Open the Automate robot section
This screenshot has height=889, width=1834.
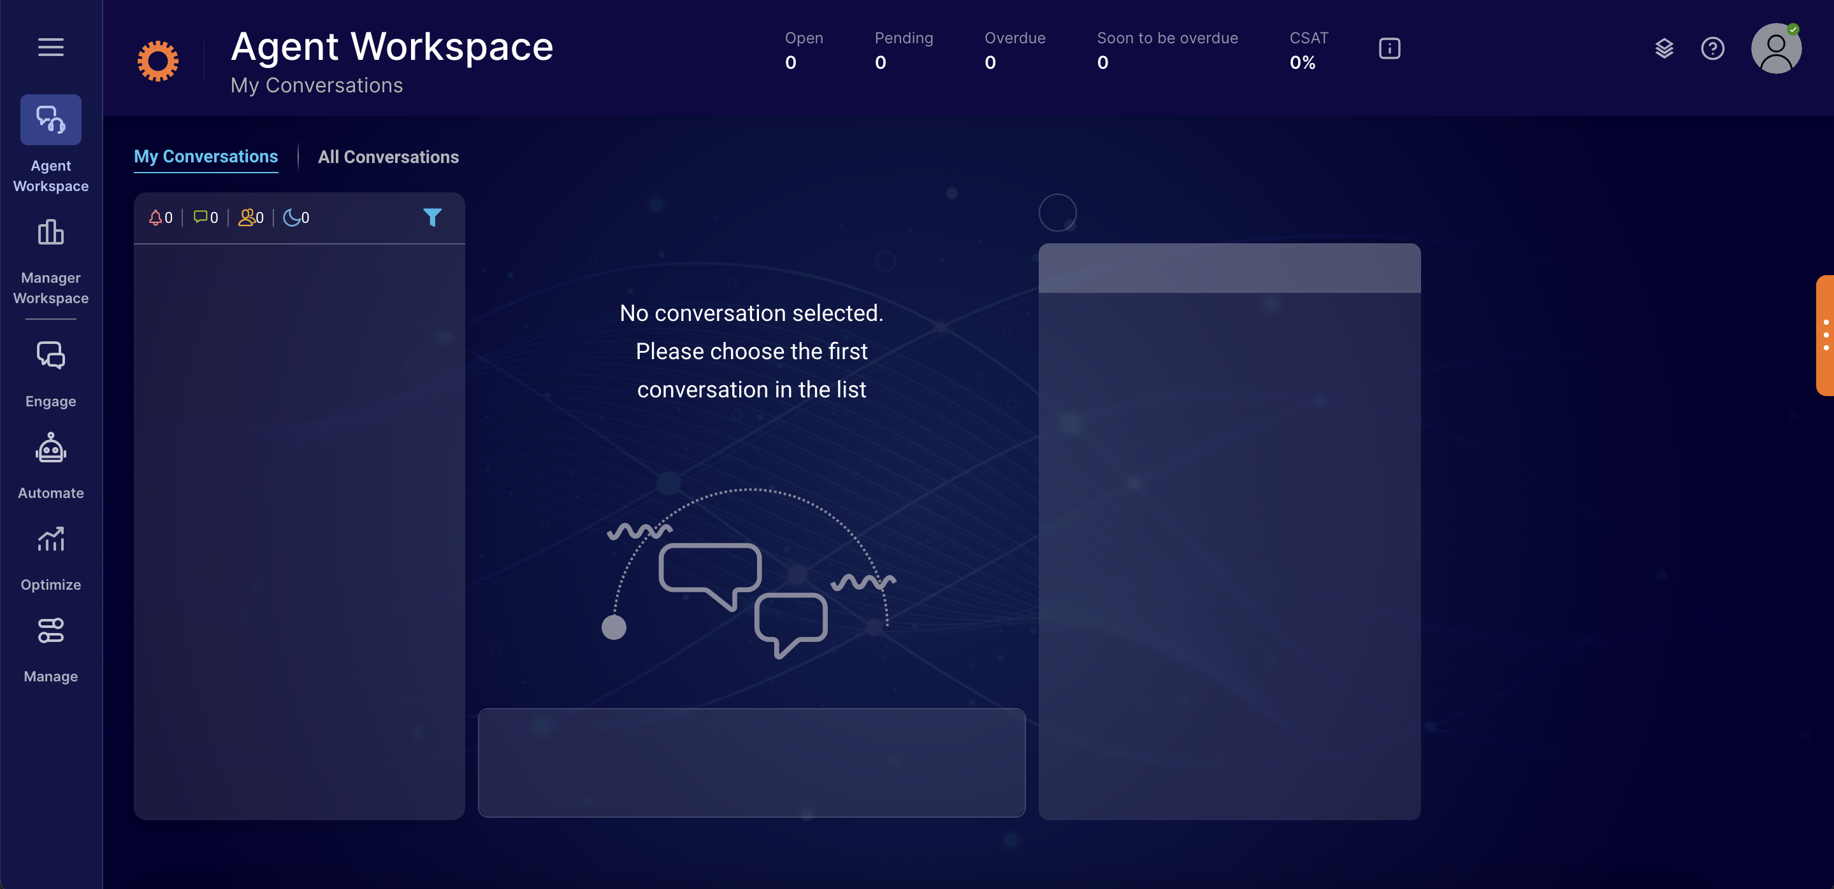tap(50, 466)
